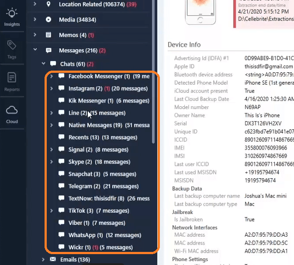Click the Native Messages chat bubble icon
Screen dimensions: 294x265
point(61,125)
